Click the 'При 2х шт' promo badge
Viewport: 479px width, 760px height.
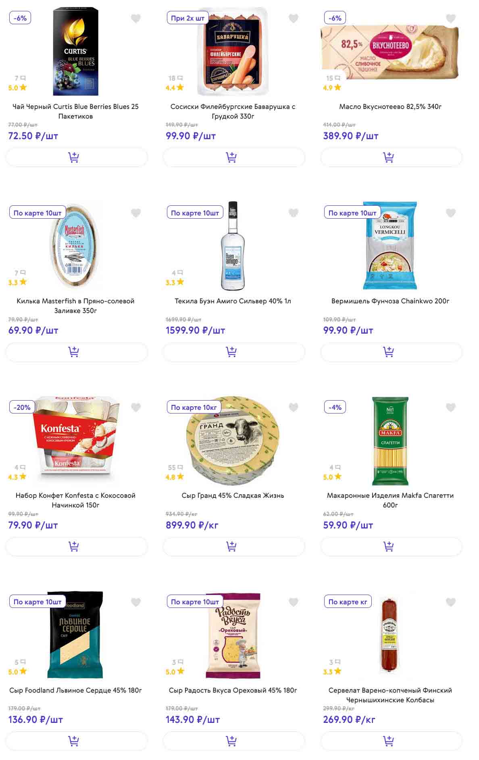(187, 18)
